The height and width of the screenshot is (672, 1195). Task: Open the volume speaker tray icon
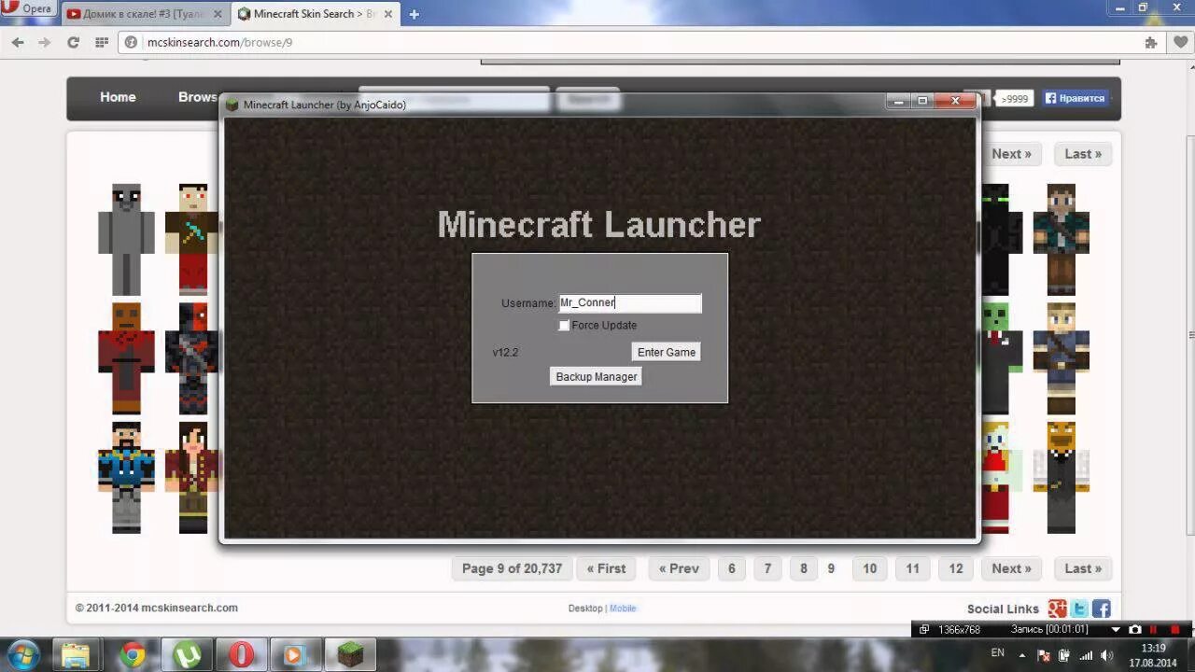1106,655
